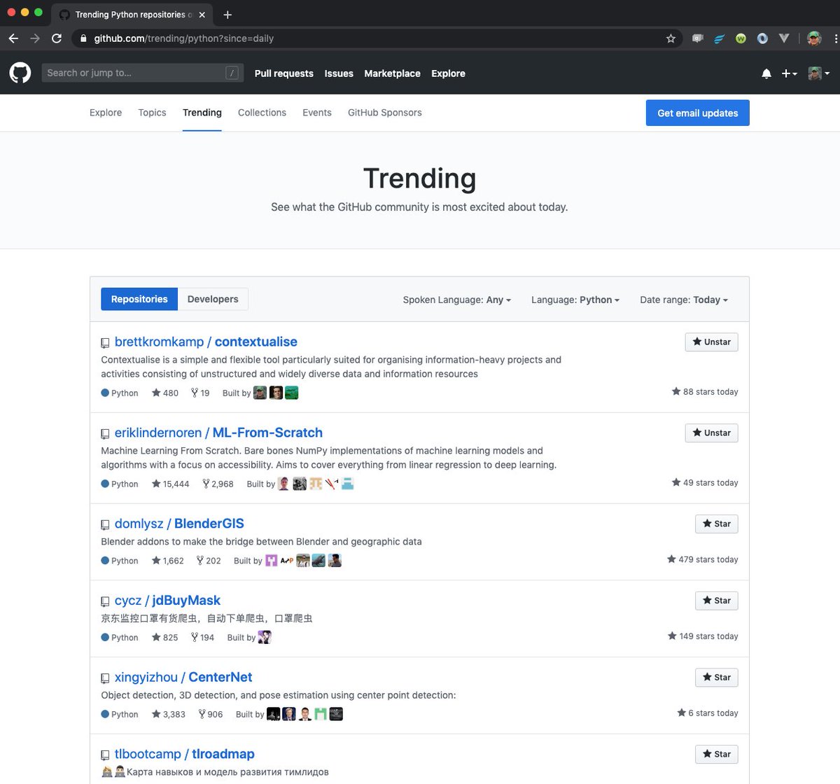Select Trending tab
840x784 pixels.
coord(202,113)
